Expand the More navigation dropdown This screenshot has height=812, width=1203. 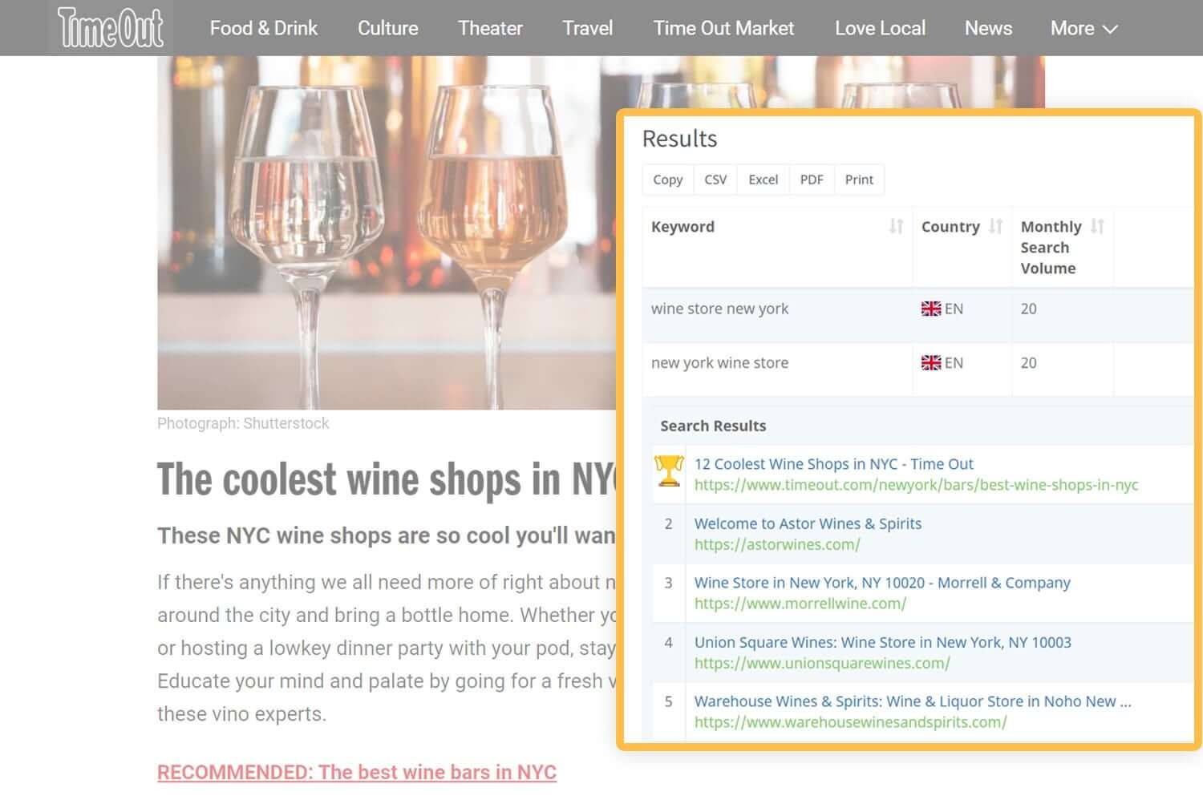pyautogui.click(x=1084, y=28)
